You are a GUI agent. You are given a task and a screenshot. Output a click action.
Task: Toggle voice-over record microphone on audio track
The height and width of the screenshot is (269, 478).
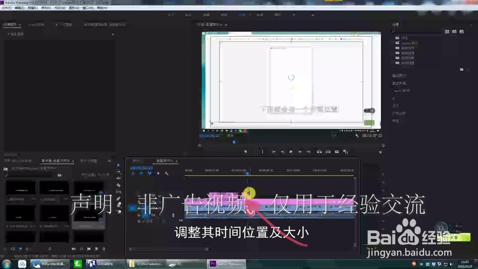[173, 215]
